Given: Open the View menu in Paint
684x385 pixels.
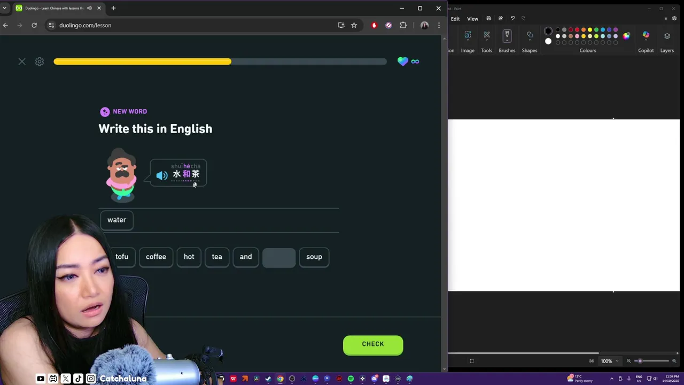Looking at the screenshot, I should pyautogui.click(x=473, y=19).
